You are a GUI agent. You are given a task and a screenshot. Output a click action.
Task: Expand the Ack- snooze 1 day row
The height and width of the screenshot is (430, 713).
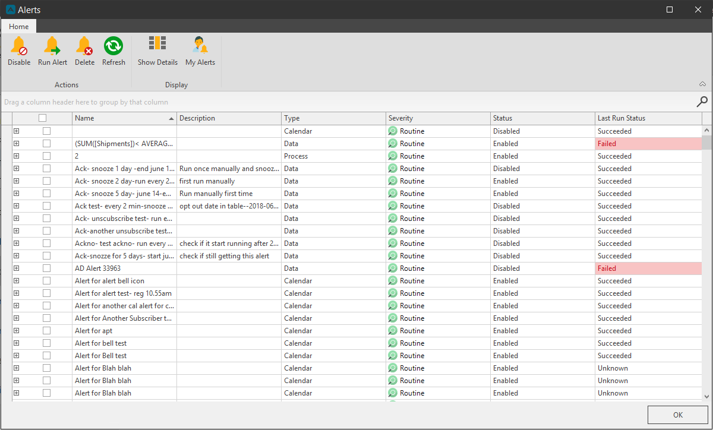[x=17, y=169]
